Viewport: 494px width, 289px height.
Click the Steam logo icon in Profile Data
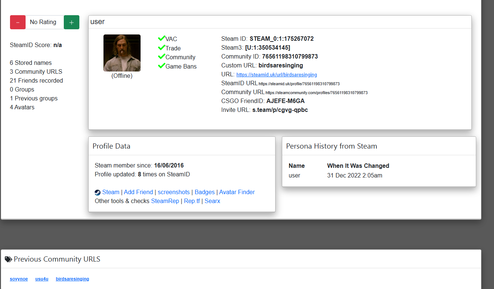[x=98, y=192]
